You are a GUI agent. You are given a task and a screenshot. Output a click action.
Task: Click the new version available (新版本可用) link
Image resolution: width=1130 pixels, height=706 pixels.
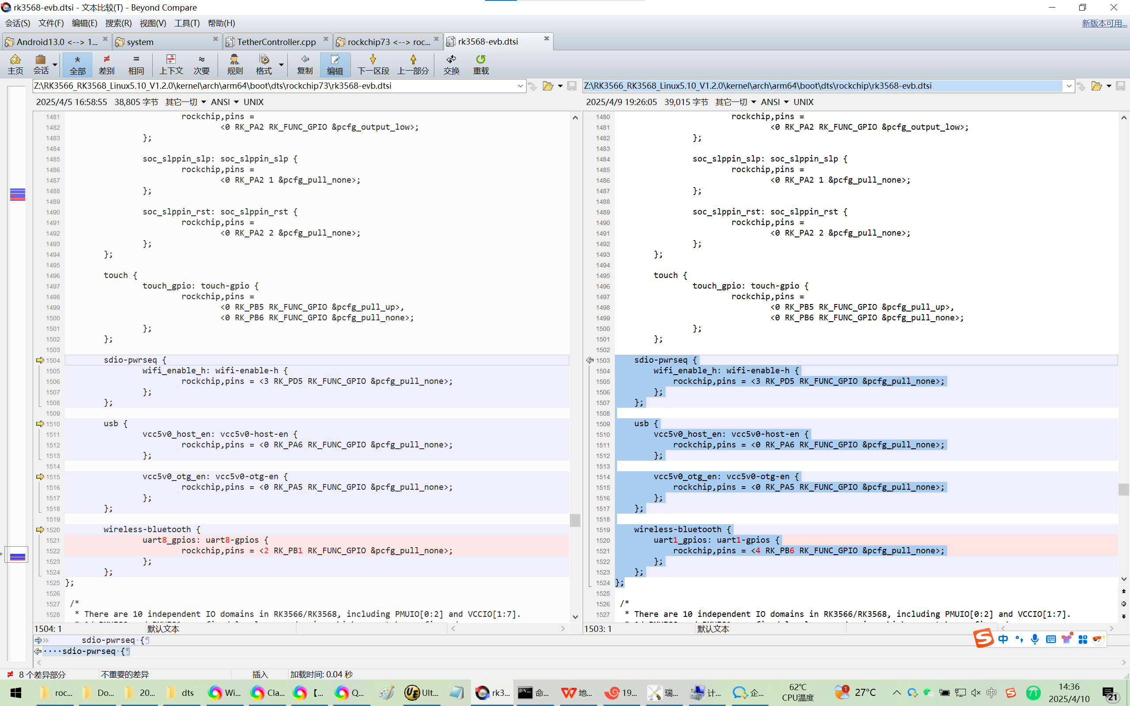coord(1104,23)
